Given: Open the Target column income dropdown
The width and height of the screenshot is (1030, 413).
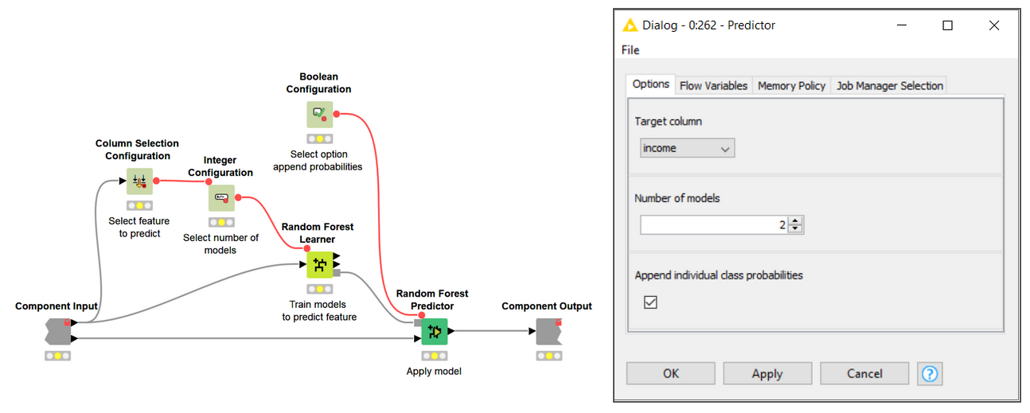Looking at the screenshot, I should (688, 148).
